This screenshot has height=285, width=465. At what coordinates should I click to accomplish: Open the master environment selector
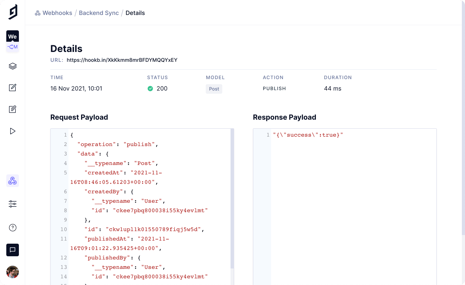(x=12, y=47)
